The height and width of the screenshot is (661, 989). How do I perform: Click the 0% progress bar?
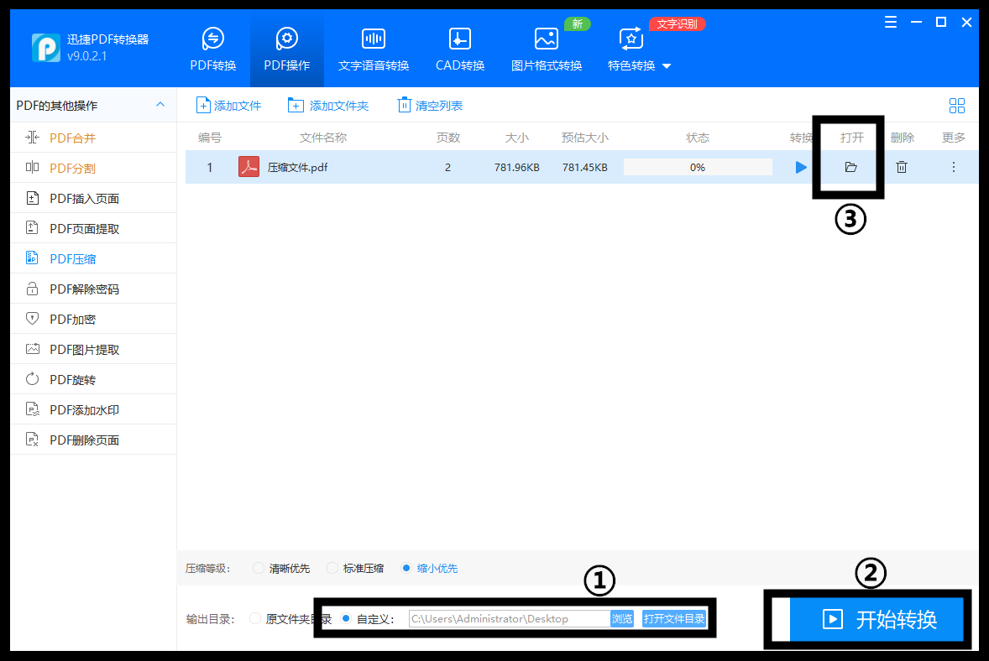click(x=698, y=167)
